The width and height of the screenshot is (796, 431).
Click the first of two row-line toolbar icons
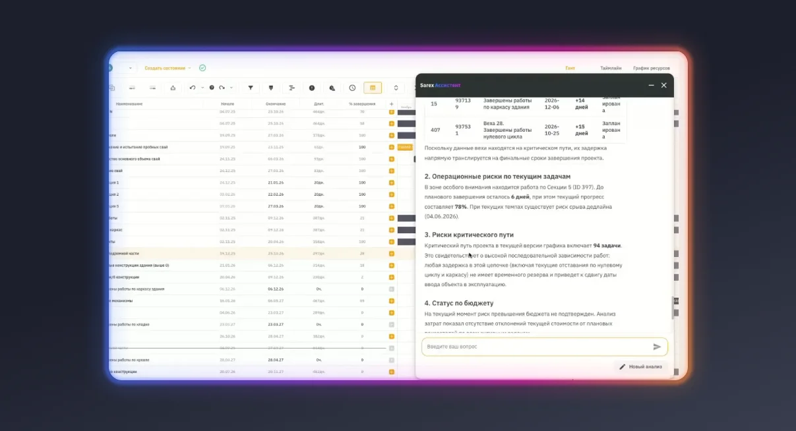(132, 88)
